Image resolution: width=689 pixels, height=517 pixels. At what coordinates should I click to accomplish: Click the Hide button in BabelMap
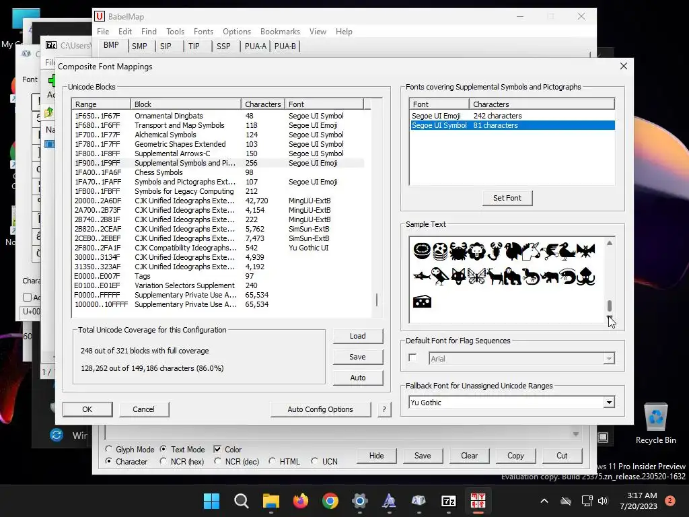coord(377,456)
